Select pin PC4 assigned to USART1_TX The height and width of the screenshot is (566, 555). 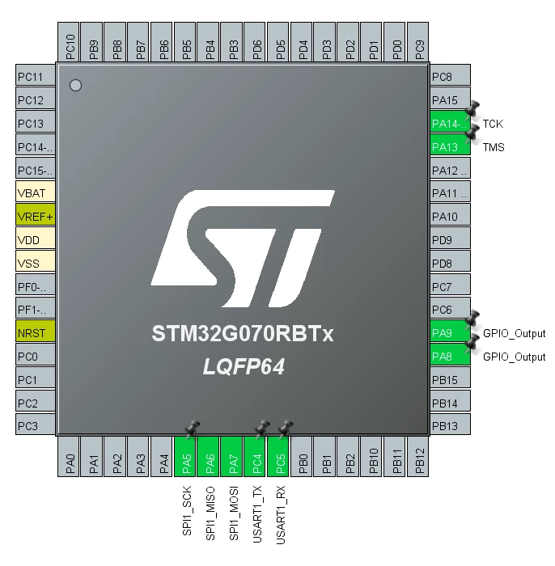(x=255, y=456)
